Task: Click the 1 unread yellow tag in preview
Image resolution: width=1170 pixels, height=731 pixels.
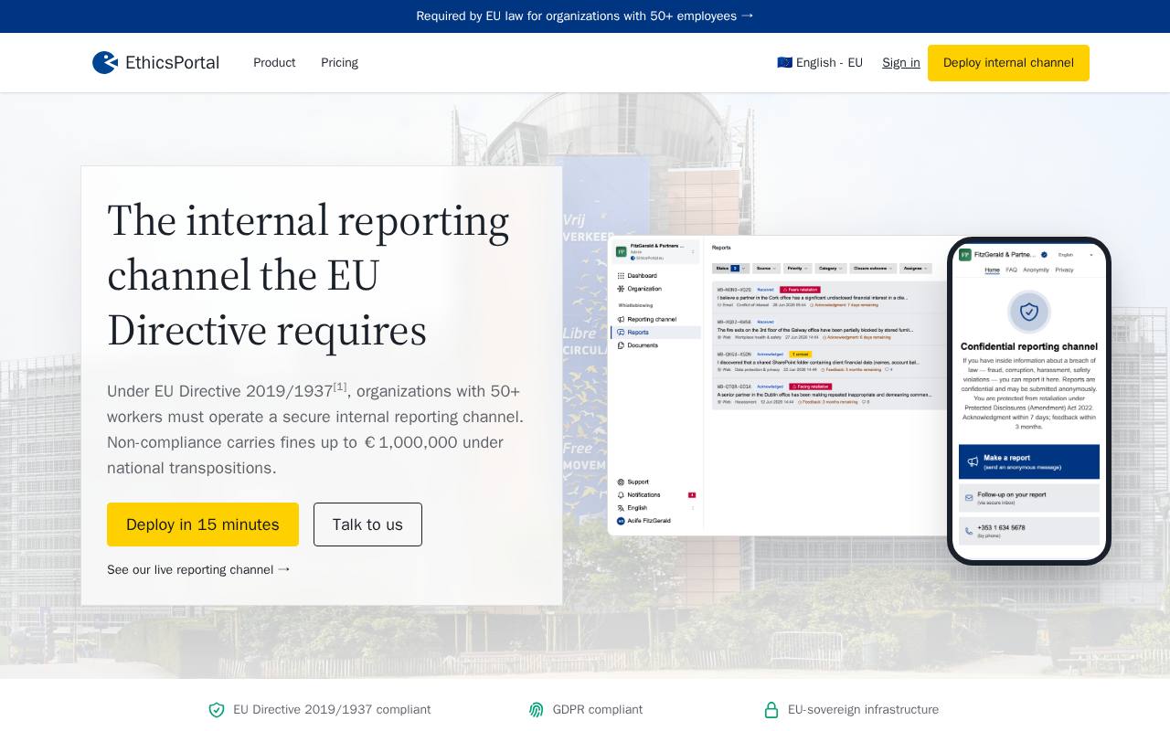Action: coord(801,355)
